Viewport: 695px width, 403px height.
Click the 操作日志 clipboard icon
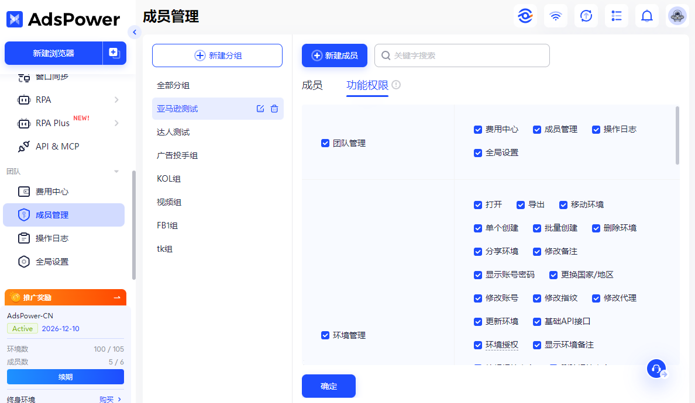tap(23, 238)
